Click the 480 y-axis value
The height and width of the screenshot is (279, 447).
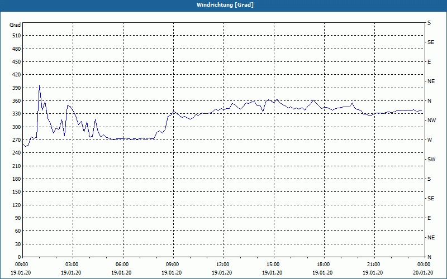pos(17,49)
